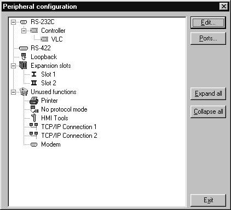Image resolution: width=231 pixels, height=210 pixels.
Task: Select the No protocol mode label
Action: pos(64,109)
